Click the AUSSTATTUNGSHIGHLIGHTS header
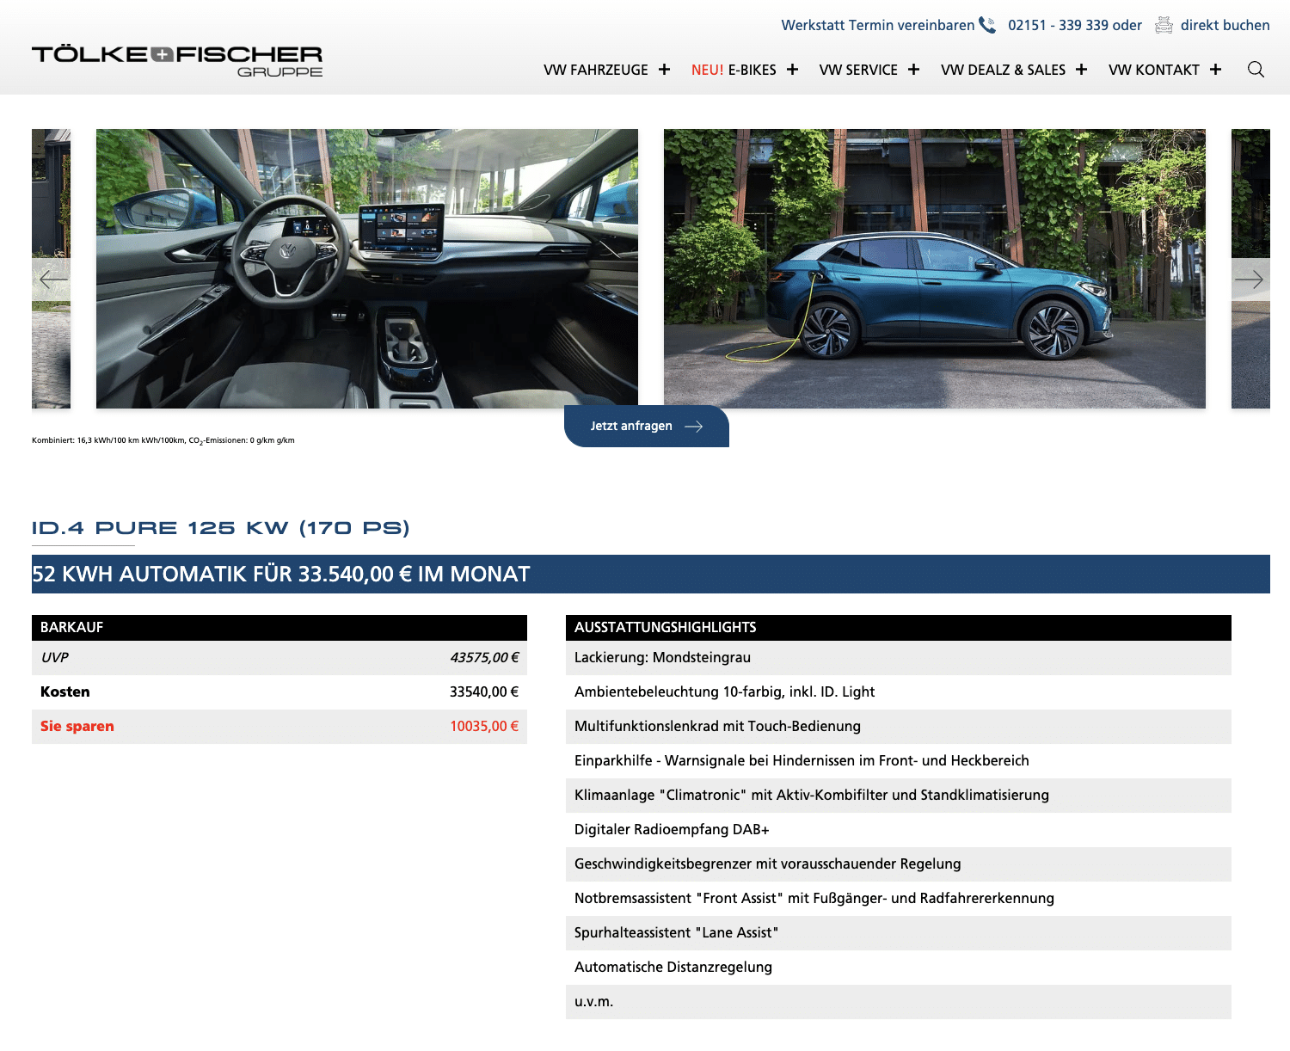The height and width of the screenshot is (1051, 1290). [x=899, y=628]
